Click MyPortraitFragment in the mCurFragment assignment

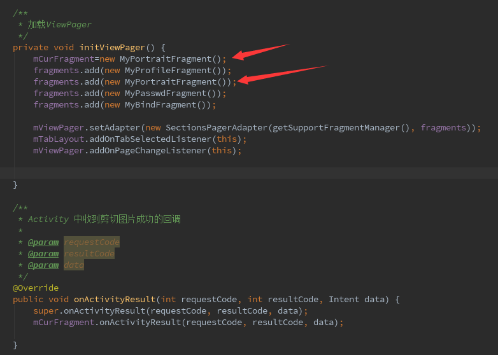pos(166,59)
